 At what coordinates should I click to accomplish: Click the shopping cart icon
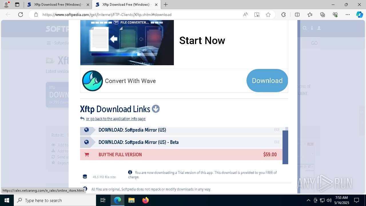click(87, 154)
